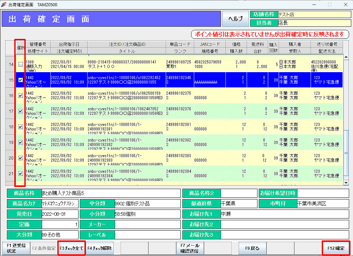Click the F12 確定 confirm button
Image resolution: width=353 pixels, height=256 pixels.
pyautogui.click(x=336, y=248)
